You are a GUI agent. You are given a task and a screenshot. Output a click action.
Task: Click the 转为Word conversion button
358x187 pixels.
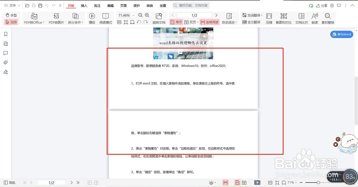pos(341,34)
